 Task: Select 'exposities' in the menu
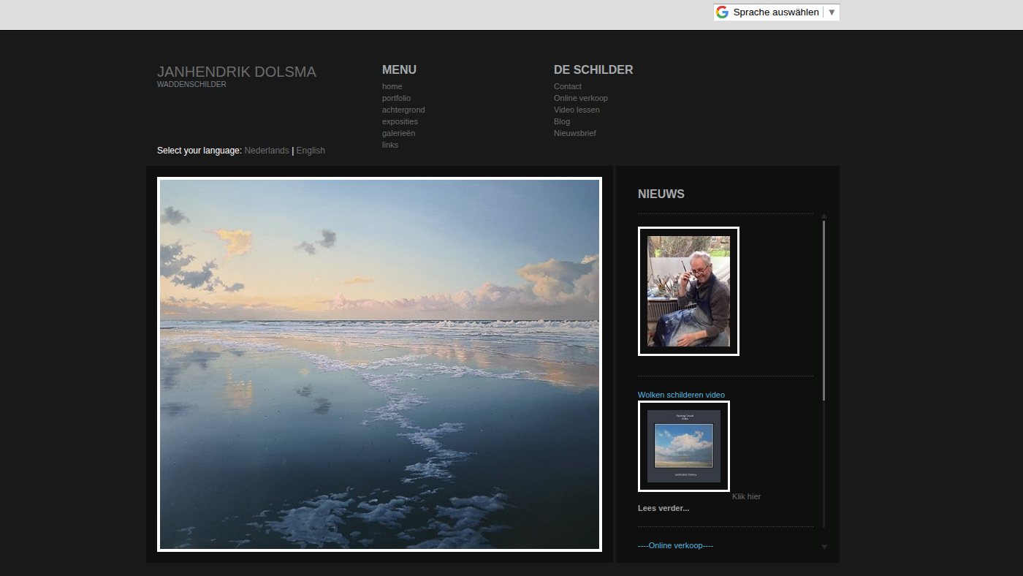400,121
